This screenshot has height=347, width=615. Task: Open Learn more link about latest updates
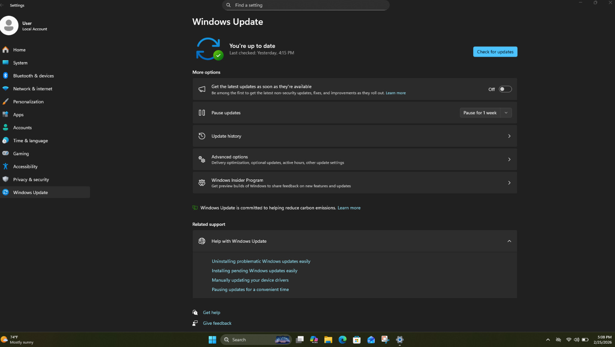point(396,93)
